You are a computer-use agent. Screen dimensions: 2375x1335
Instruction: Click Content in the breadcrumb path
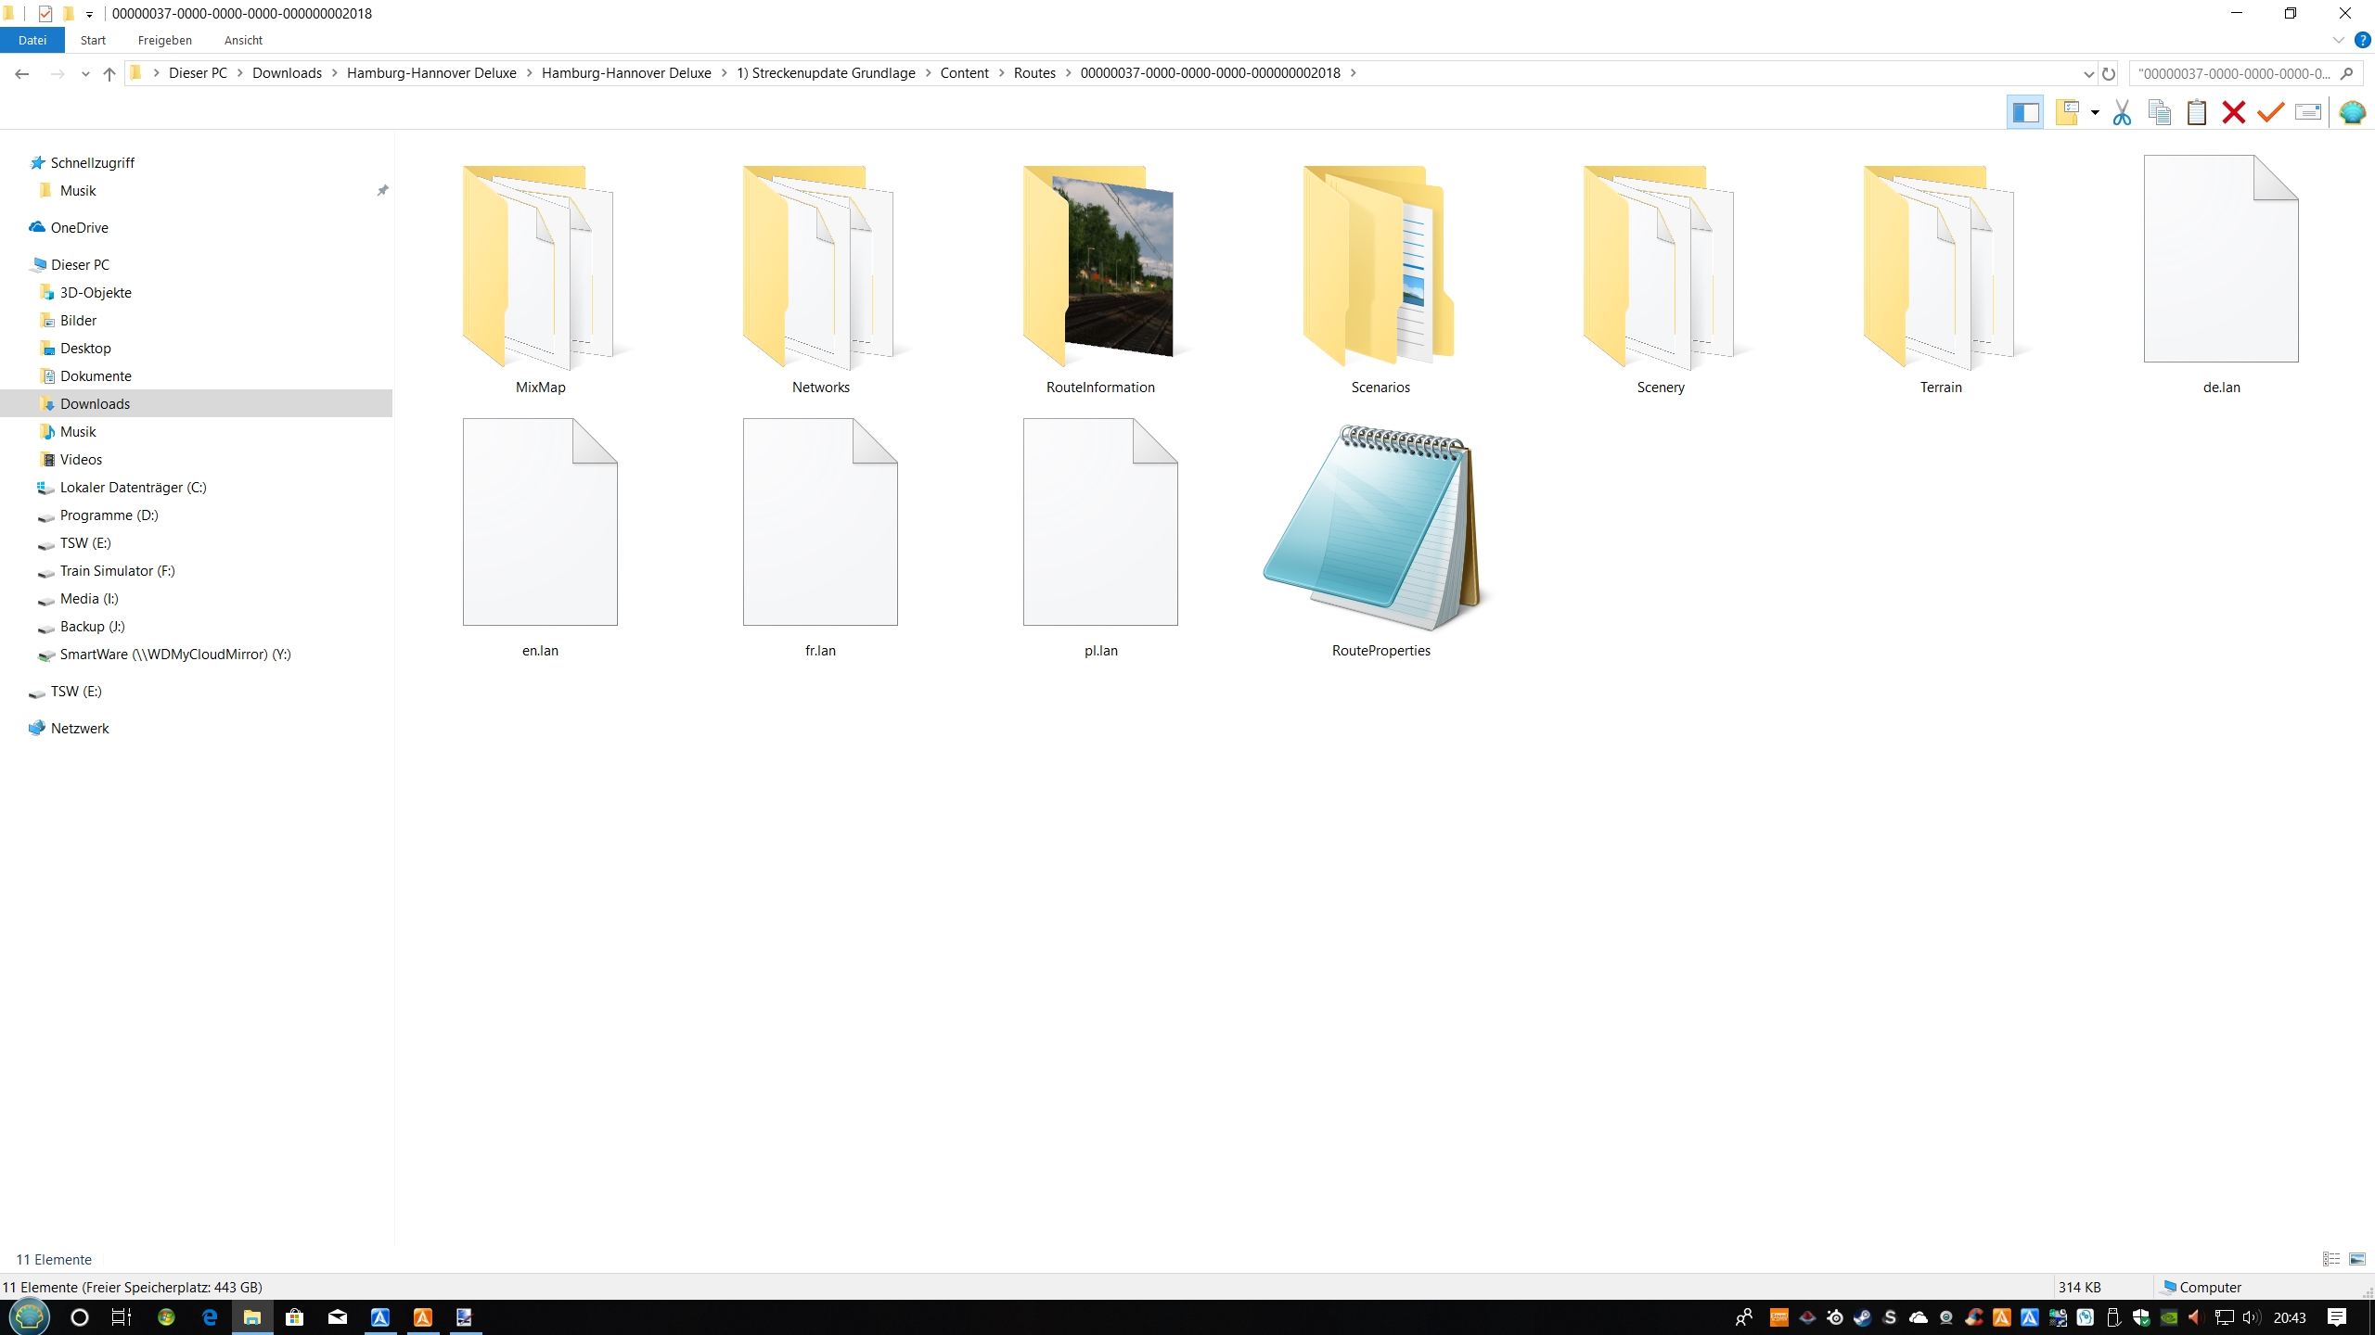coord(964,73)
